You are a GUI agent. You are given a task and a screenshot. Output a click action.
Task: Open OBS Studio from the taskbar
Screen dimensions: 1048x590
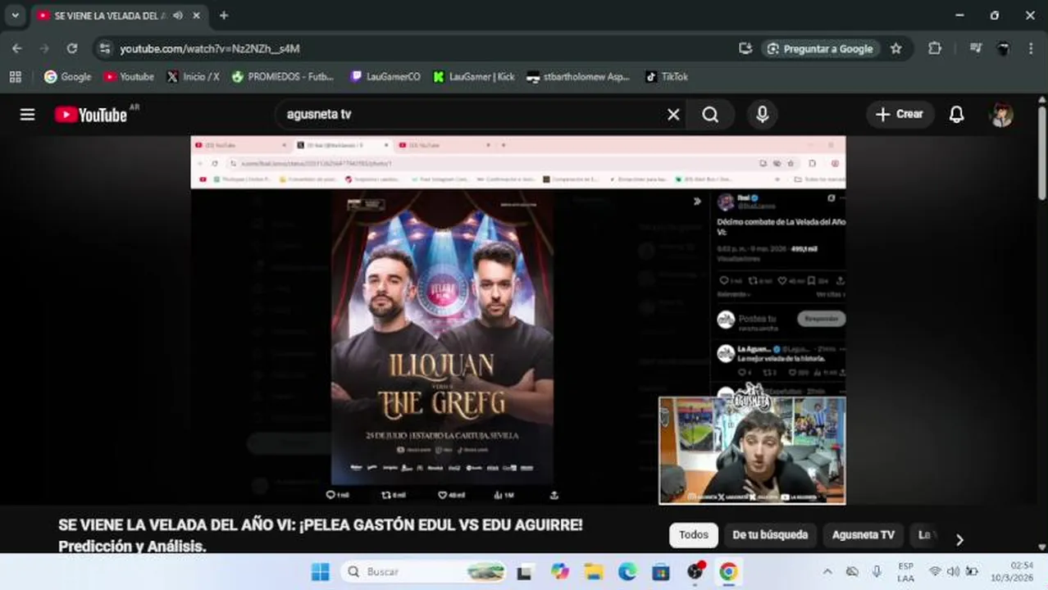point(695,572)
